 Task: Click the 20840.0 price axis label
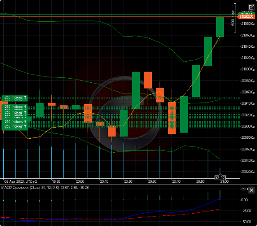tap(248, 161)
